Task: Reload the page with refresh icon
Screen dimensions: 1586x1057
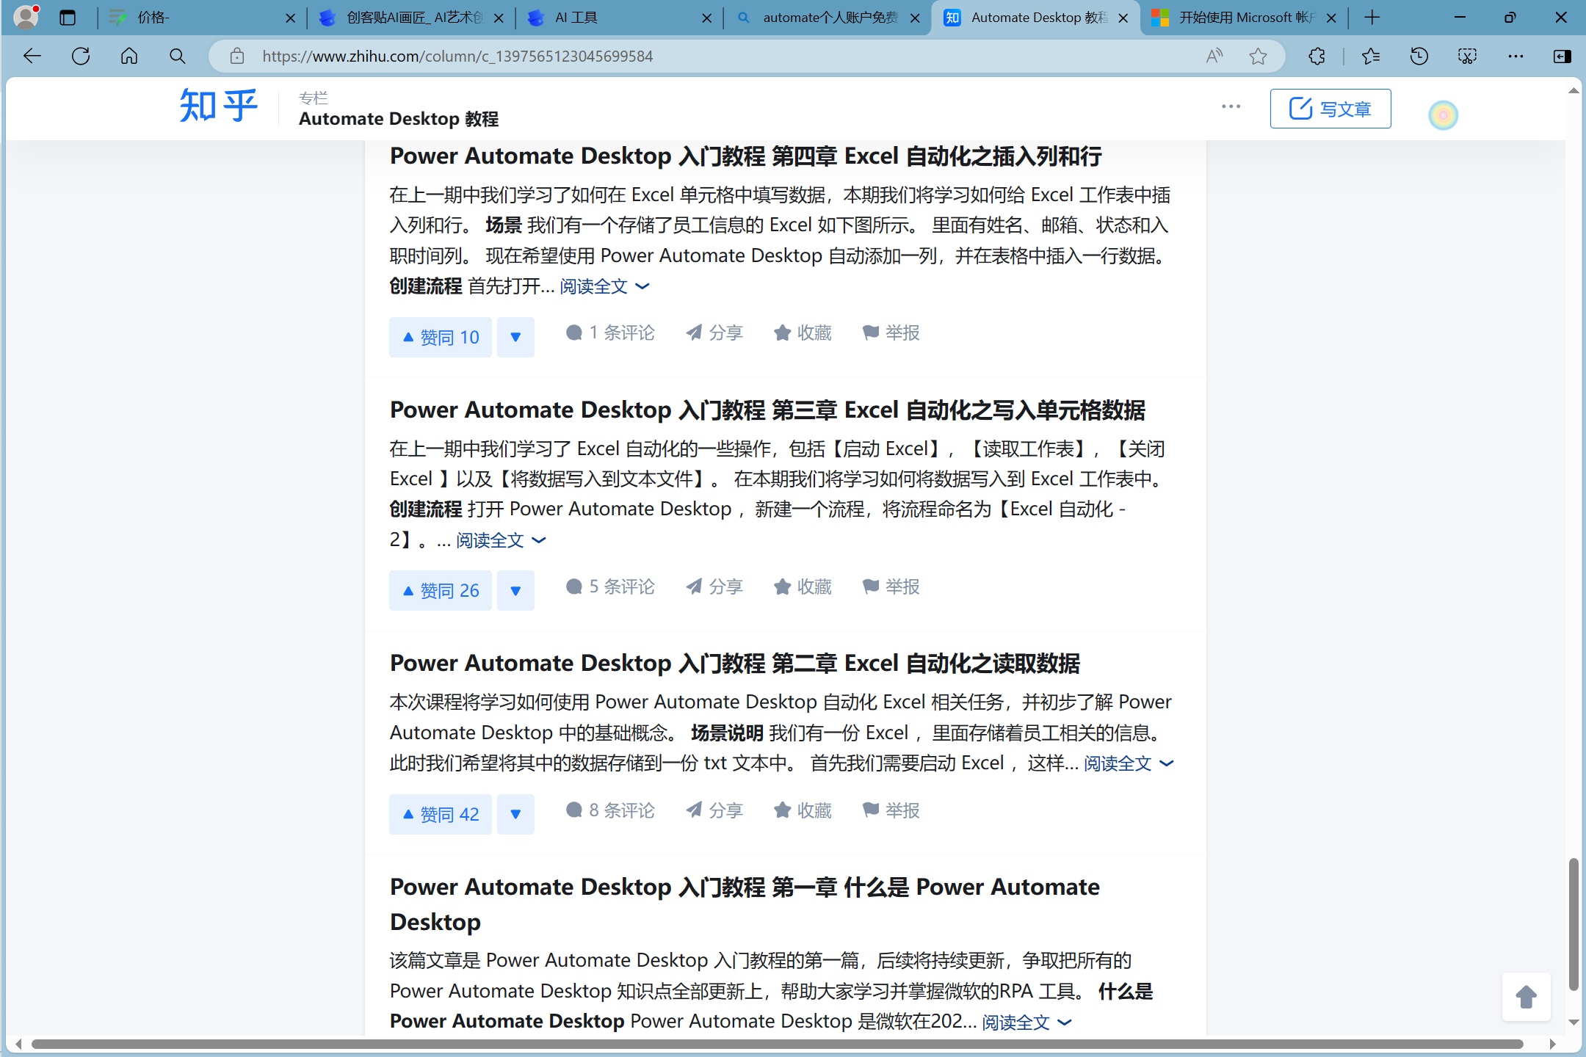Action: 81,57
